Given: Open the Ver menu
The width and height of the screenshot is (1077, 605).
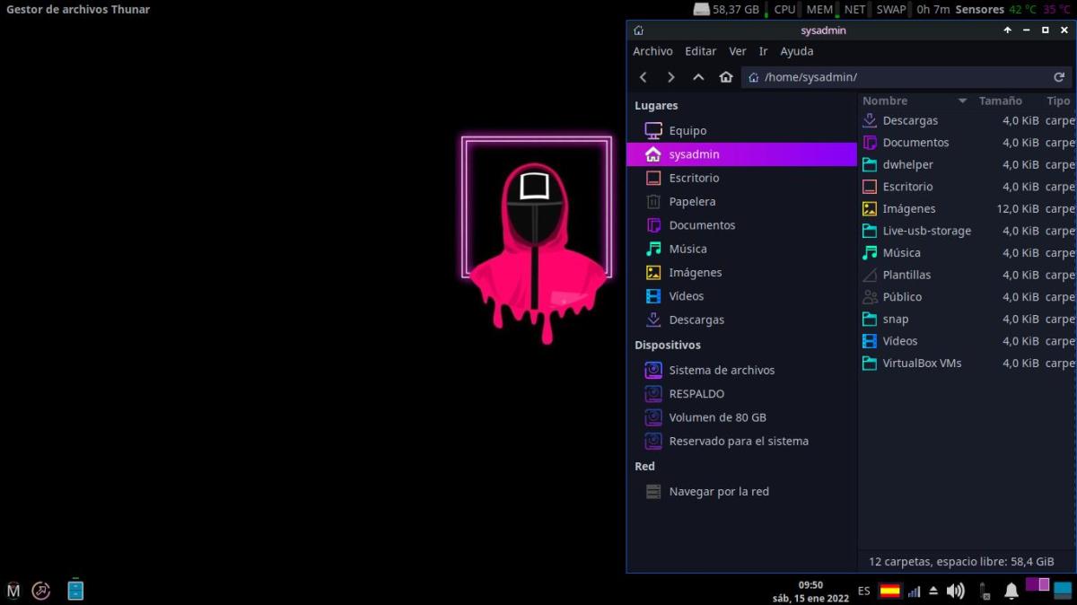Looking at the screenshot, I should point(737,51).
